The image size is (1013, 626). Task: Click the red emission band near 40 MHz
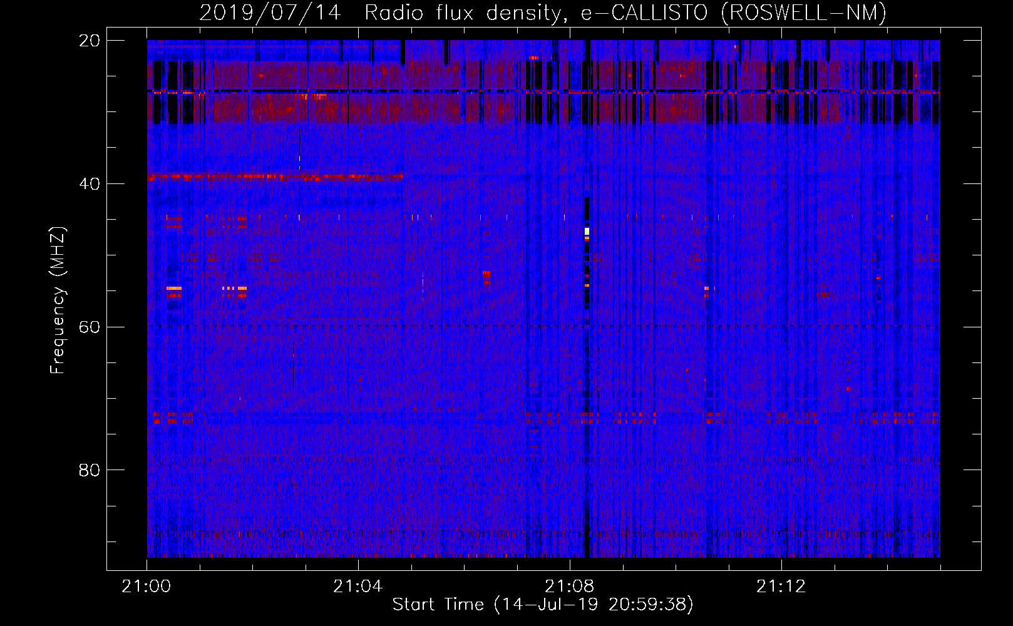[x=275, y=178]
